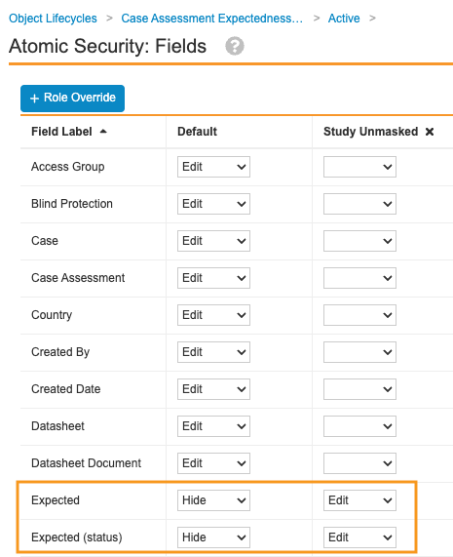Open Default dropdown for Case Assessment
This screenshot has width=453, height=557.
[213, 278]
